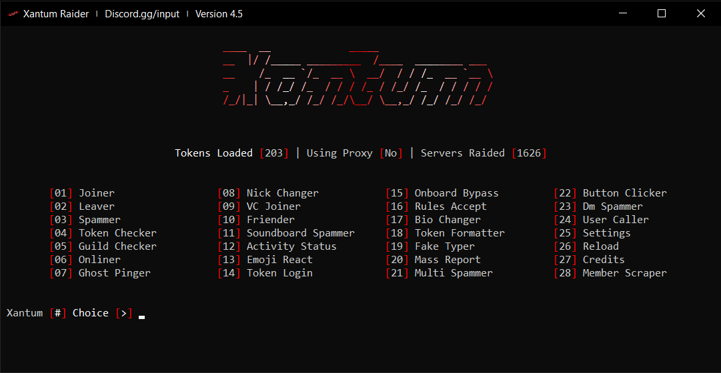This screenshot has height=373, width=721.
Task: Click the '[21] Multi Spammer' entry
Action: pyautogui.click(x=439, y=273)
